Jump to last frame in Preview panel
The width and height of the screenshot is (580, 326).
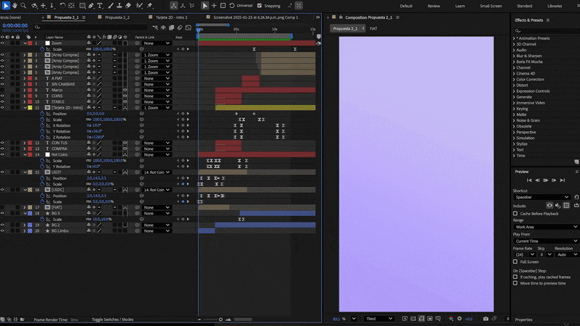[563, 180]
